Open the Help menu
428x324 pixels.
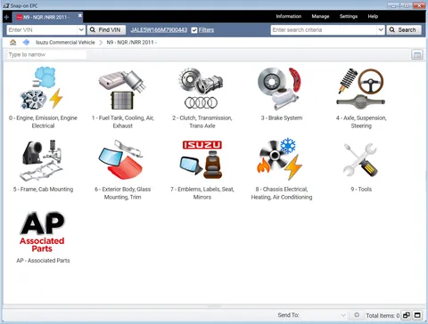[x=373, y=16]
